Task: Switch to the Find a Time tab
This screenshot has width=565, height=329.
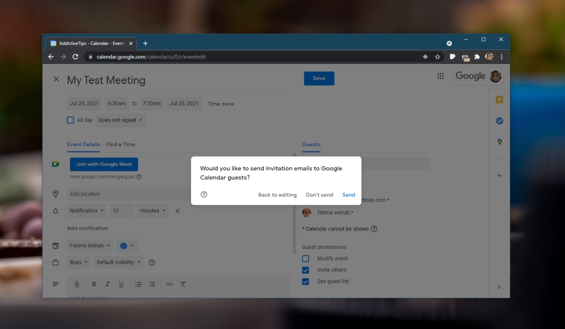Action: tap(121, 144)
